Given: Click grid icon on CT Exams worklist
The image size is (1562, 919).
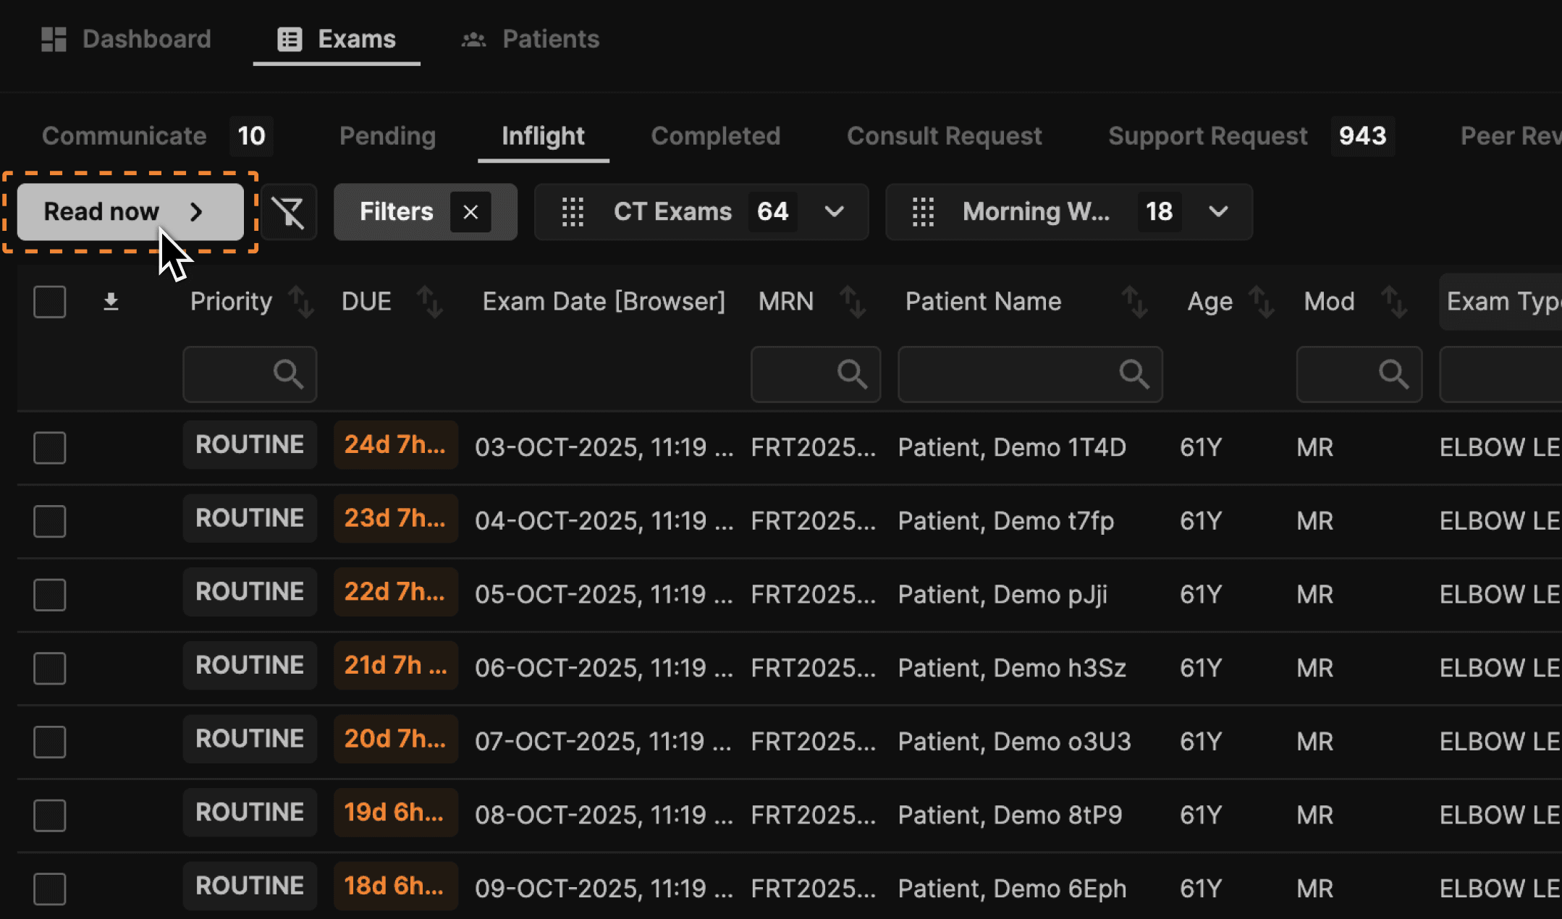Looking at the screenshot, I should point(573,212).
